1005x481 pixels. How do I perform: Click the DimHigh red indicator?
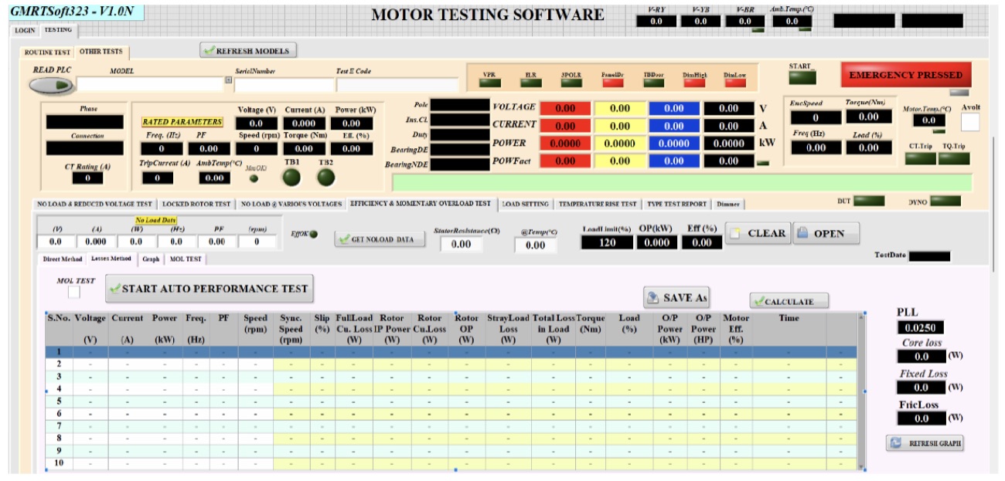click(x=694, y=83)
